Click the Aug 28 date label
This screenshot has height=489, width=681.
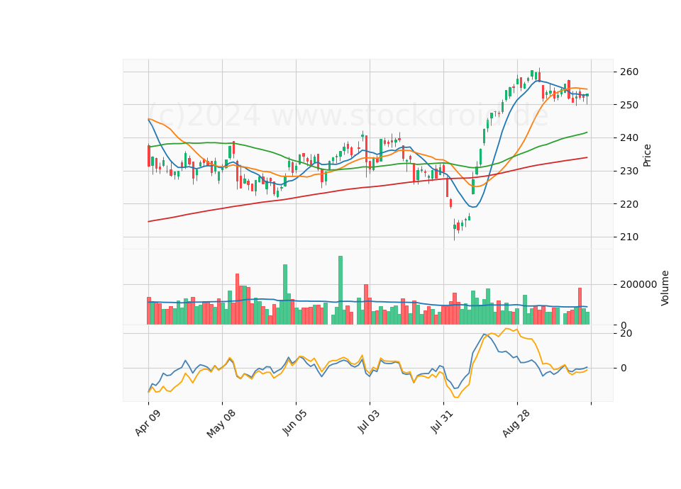point(516,423)
